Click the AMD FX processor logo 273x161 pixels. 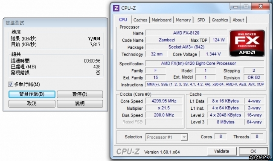(x=247, y=43)
